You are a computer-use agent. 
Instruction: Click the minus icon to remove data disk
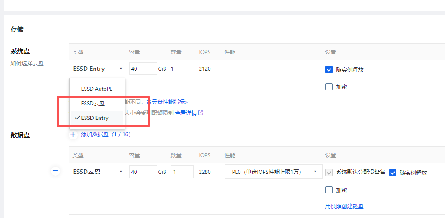(55, 171)
